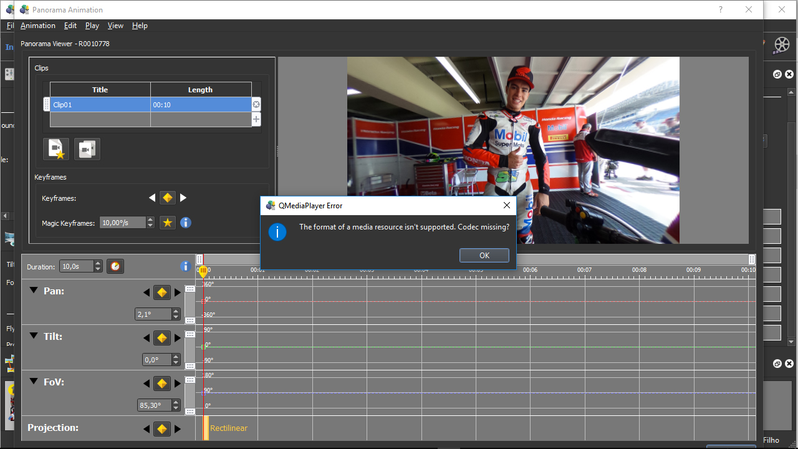Viewport: 798px width, 449px height.
Task: Open the View menu
Action: 115,26
